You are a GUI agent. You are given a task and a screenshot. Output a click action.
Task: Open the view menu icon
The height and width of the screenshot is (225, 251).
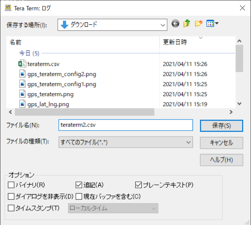[x=212, y=24]
